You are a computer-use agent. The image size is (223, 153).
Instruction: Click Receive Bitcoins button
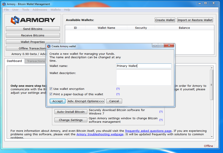(x=33, y=35)
